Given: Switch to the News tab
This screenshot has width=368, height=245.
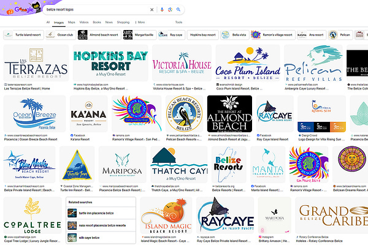Looking at the screenshot, I should click(x=109, y=22).
